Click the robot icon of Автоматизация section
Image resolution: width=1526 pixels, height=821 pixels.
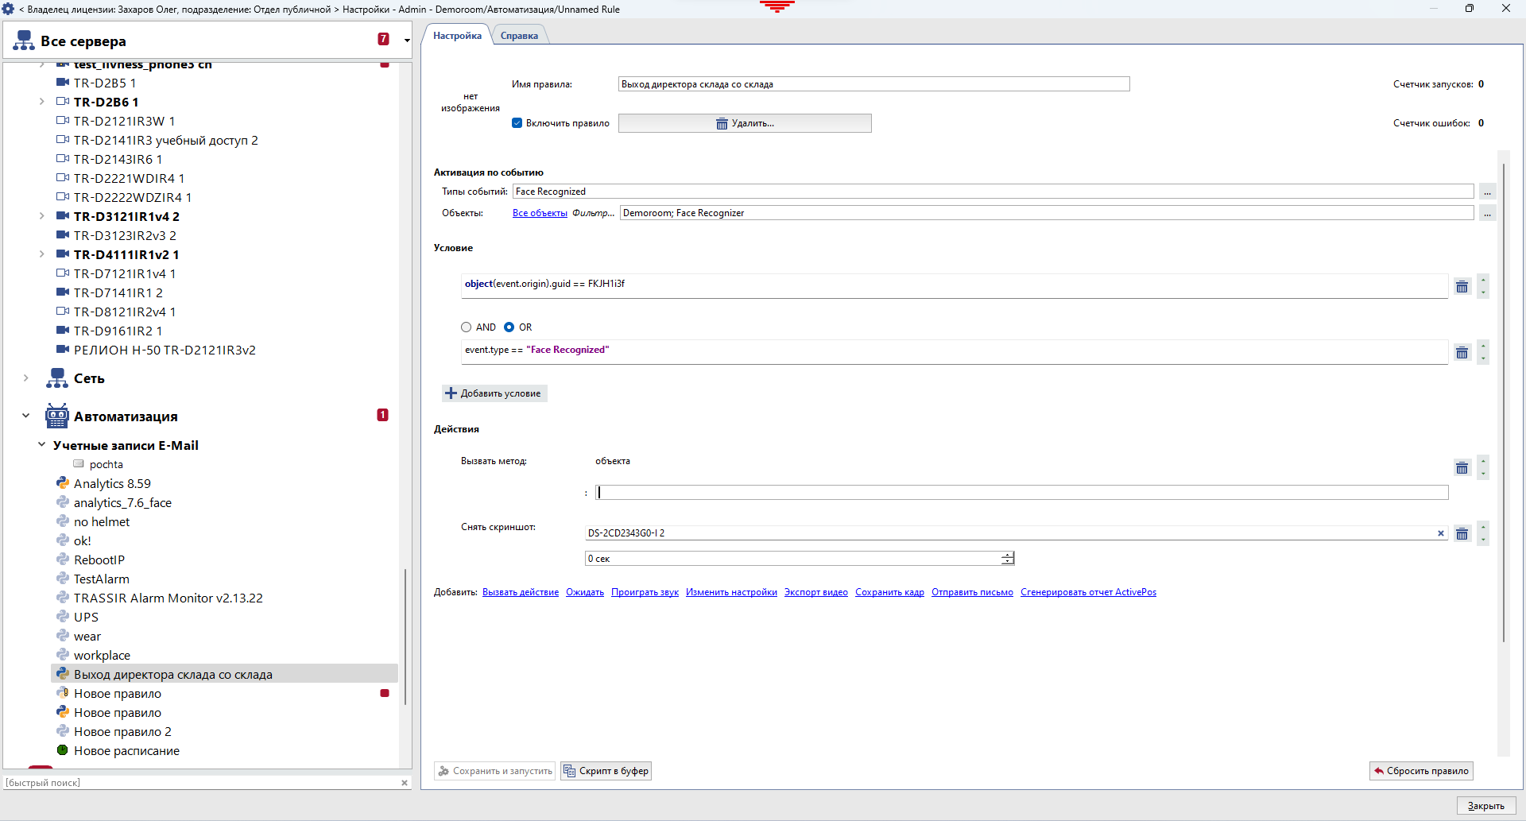pos(56,415)
